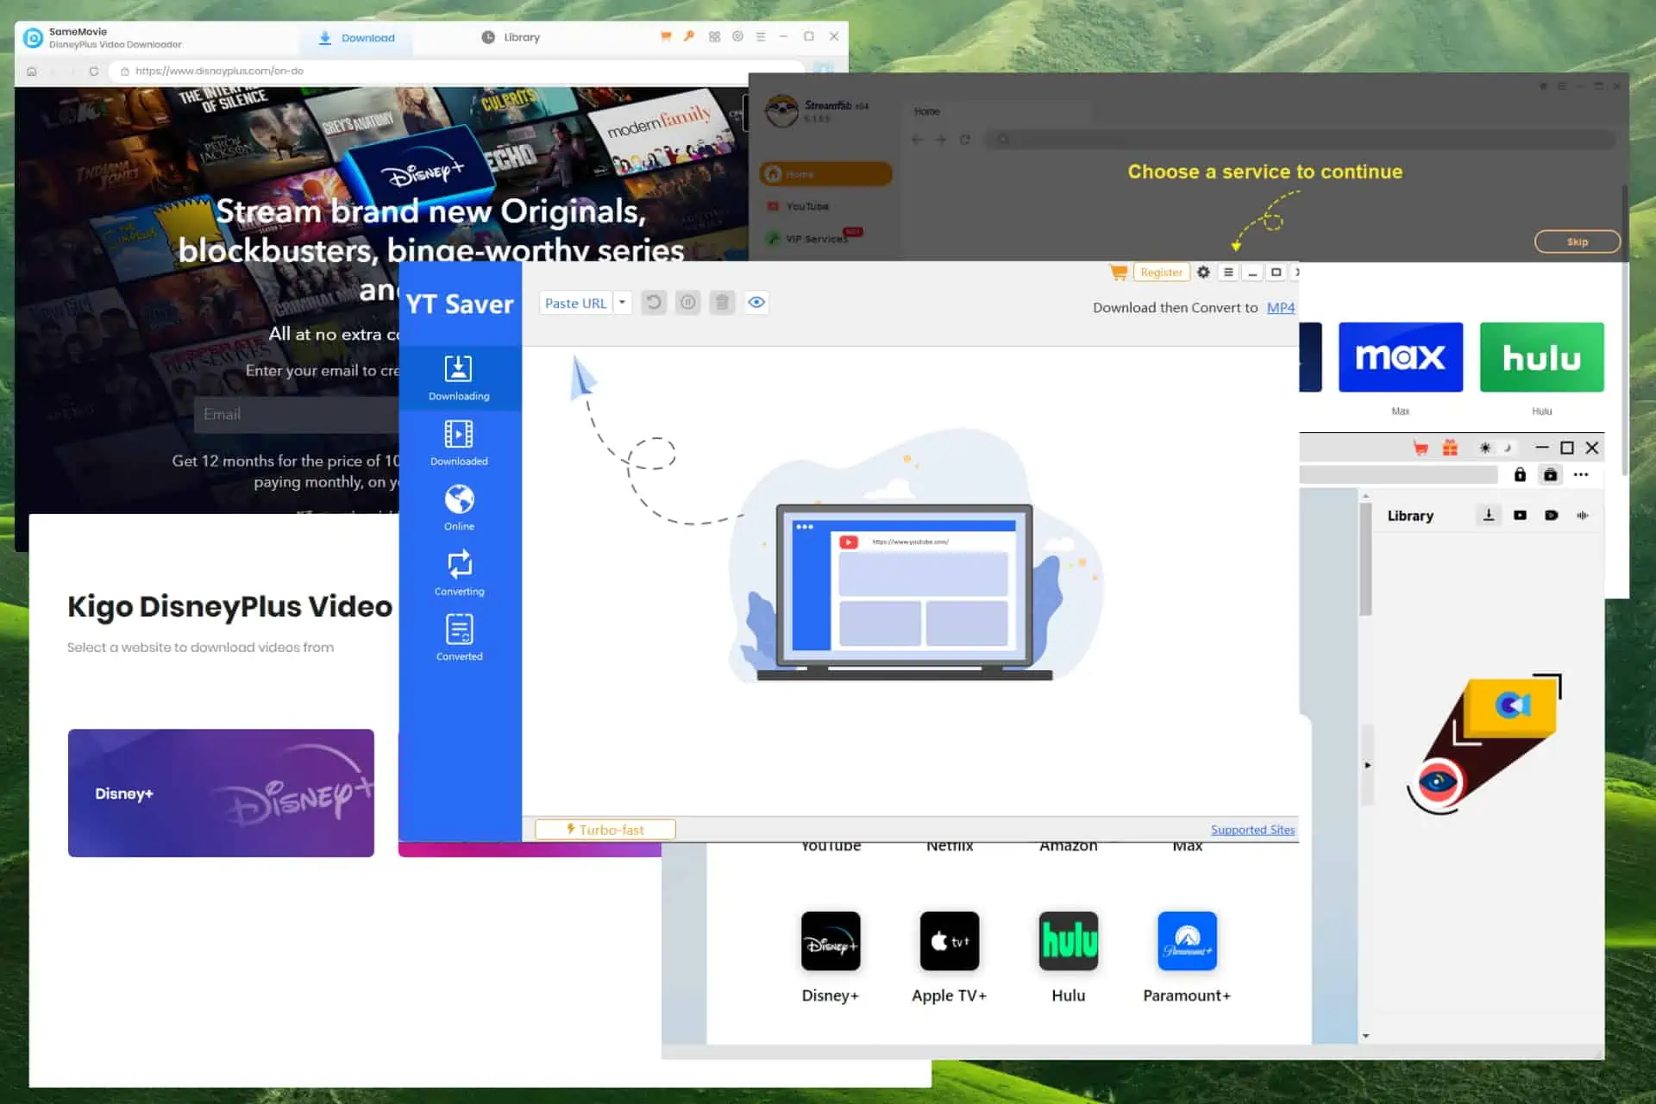
Task: Click the Paramount+ service icon
Action: tap(1187, 941)
